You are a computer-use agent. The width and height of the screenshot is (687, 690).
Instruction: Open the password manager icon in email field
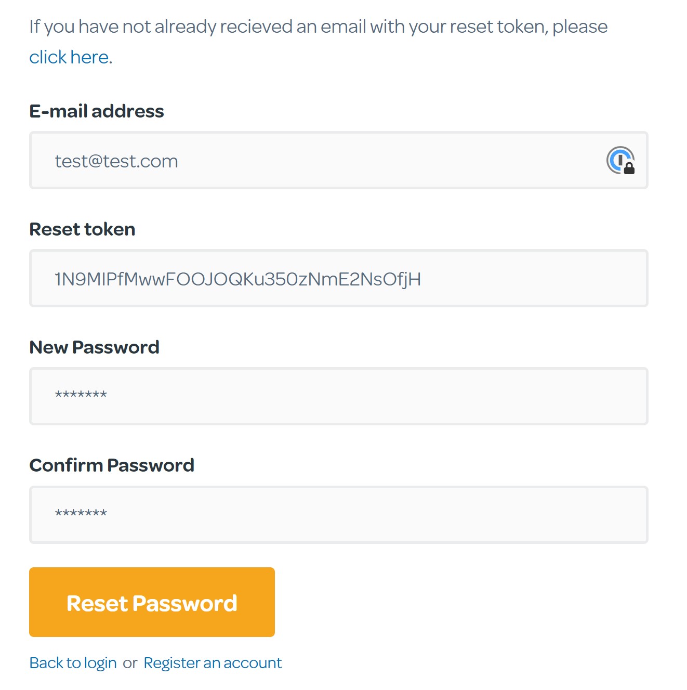point(619,160)
